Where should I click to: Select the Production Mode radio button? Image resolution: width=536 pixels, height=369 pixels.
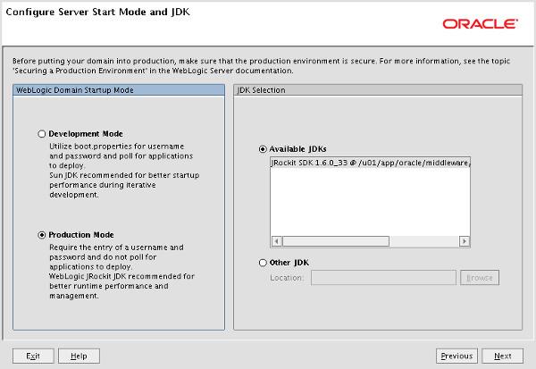coord(42,235)
